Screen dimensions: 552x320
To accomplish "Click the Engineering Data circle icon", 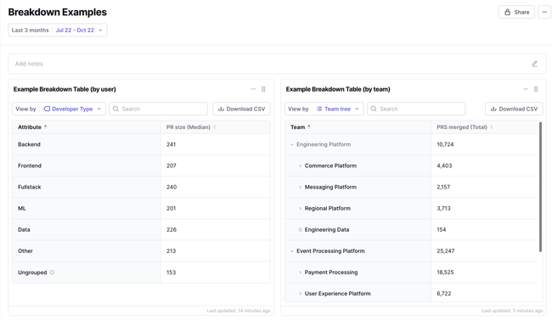I will pyautogui.click(x=301, y=229).
